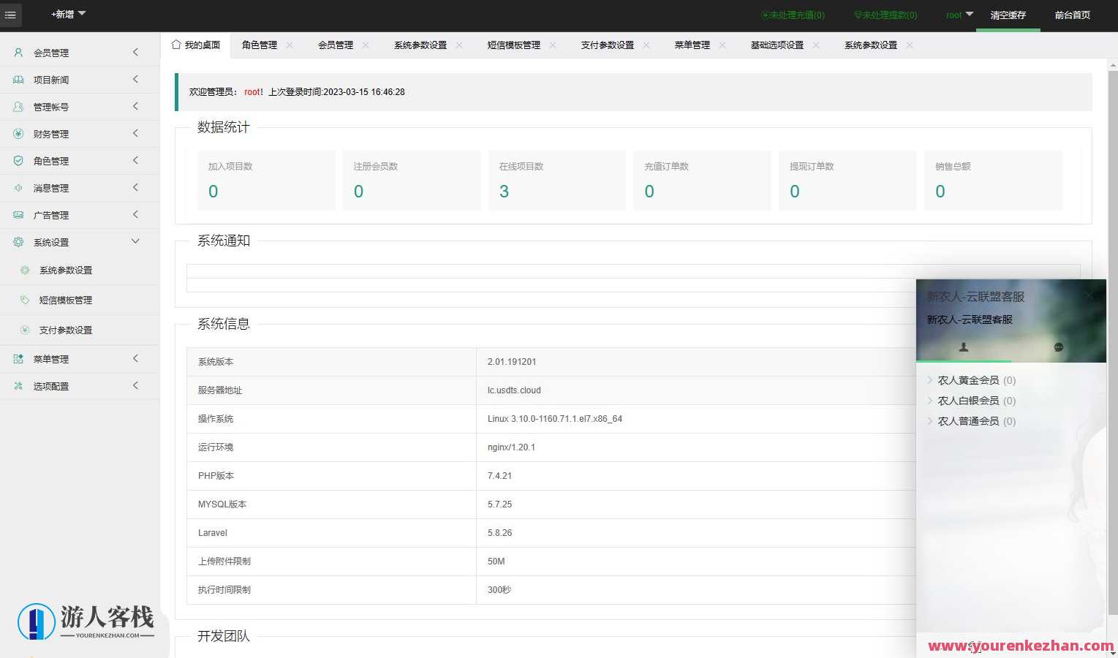Close the 会员管理 tab
The image size is (1118, 658).
[x=366, y=45]
